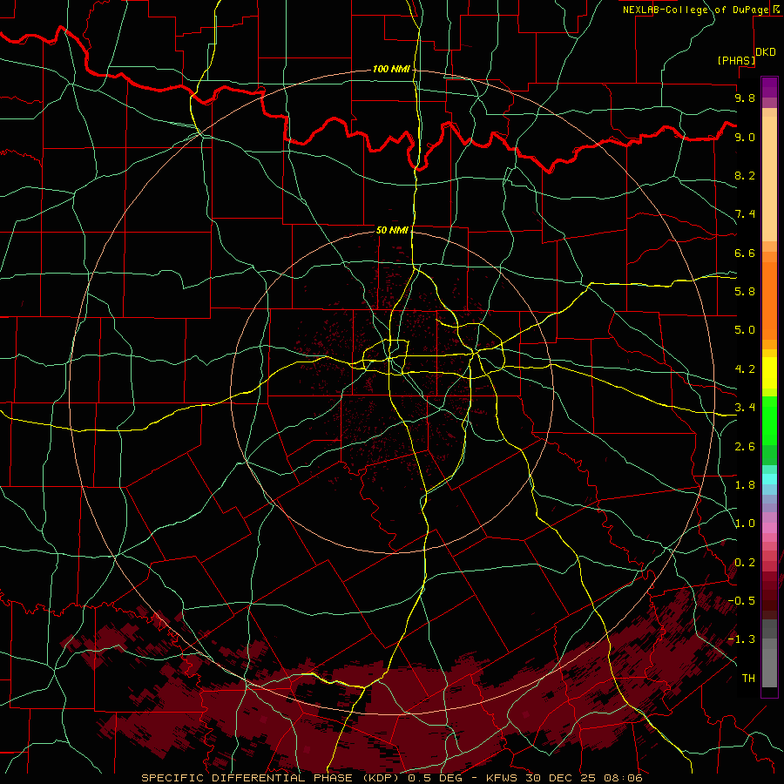Pick the bright yellow band on the color bar
The image size is (784, 784).
click(769, 373)
